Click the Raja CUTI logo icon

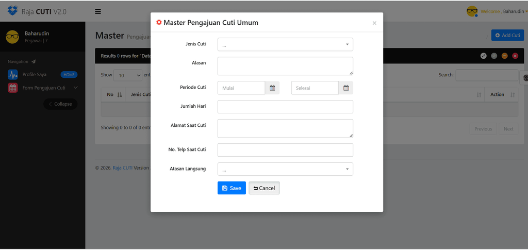coord(12,11)
